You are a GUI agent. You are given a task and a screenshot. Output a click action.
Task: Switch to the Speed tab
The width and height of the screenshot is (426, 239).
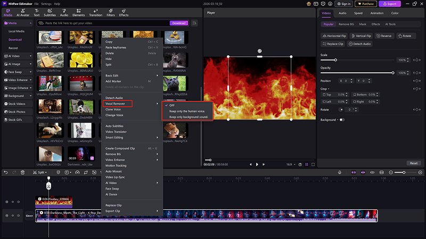358,13
